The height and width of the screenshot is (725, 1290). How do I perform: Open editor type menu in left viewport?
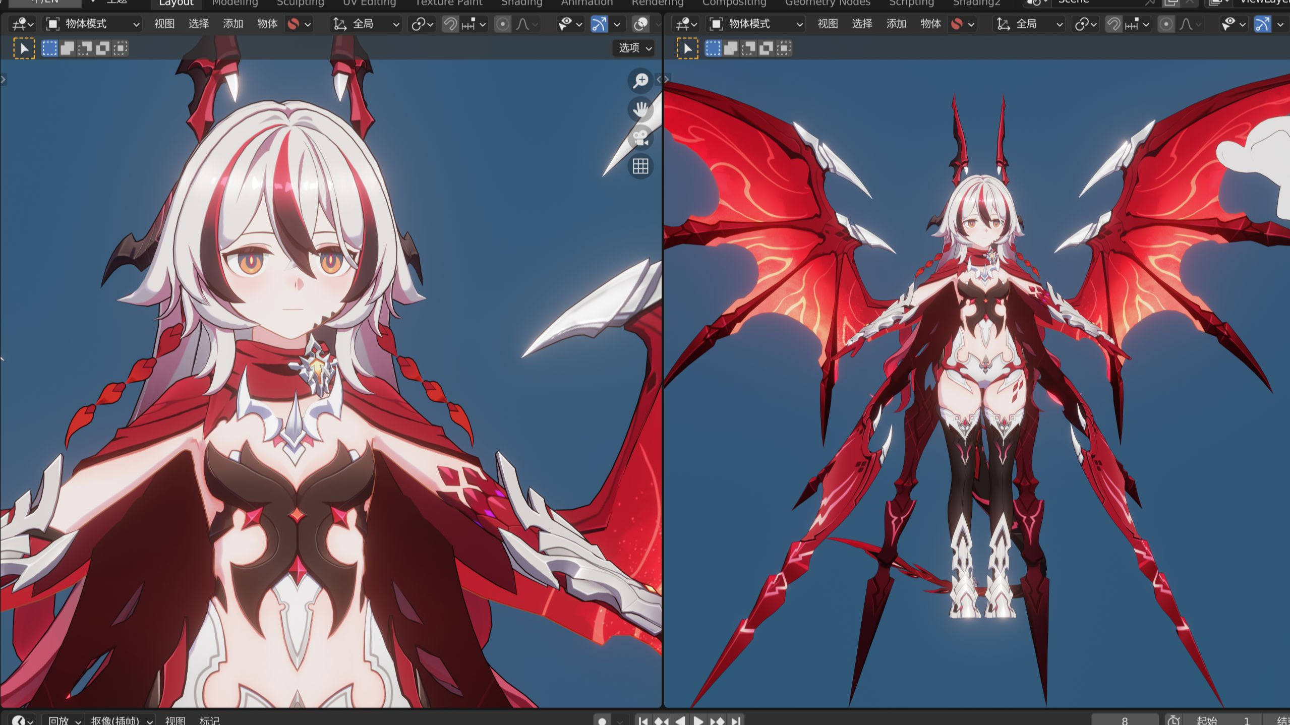pos(23,24)
